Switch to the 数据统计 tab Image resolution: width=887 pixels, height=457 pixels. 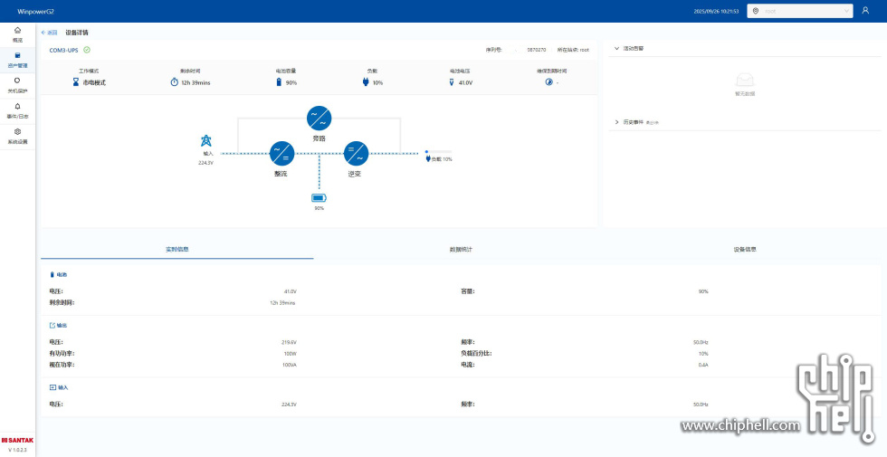click(x=461, y=249)
